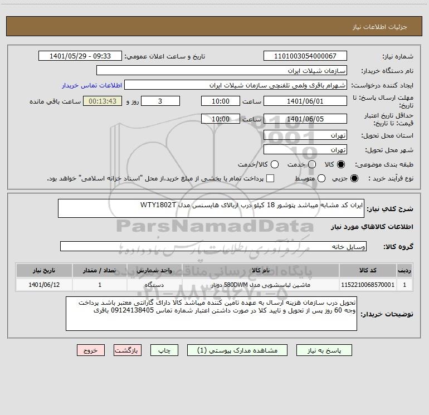Click the بازگشت back button
Viewport: 429px width, 415px height.
128,350
